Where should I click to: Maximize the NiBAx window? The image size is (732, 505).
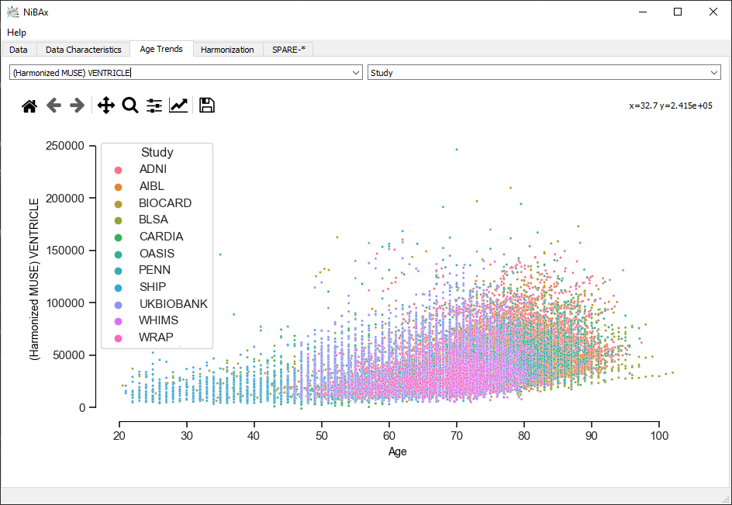click(678, 12)
